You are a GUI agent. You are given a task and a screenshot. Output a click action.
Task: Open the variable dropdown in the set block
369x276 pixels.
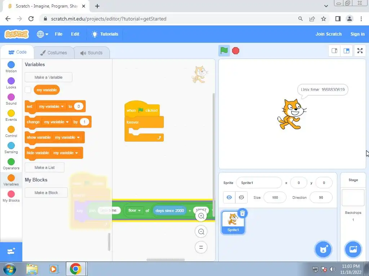click(51, 106)
